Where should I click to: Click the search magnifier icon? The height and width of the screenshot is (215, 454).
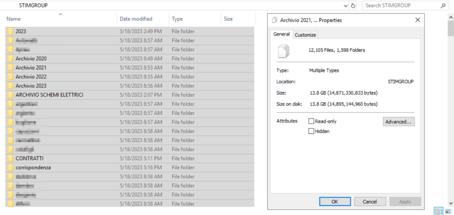pyautogui.click(x=442, y=6)
